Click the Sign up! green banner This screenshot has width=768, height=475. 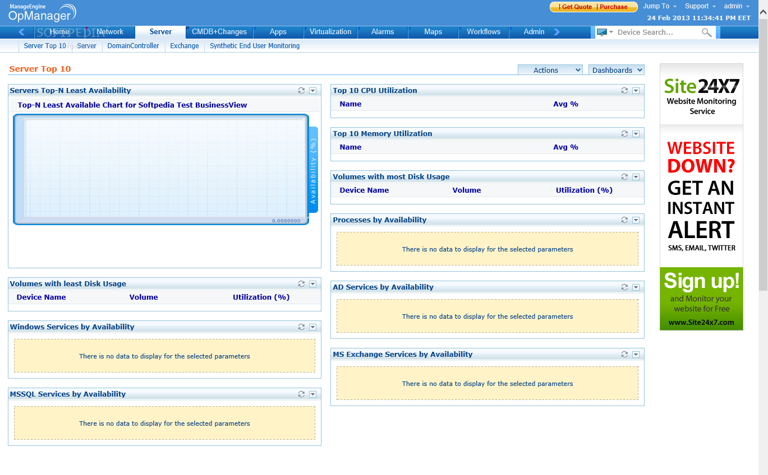[701, 299]
